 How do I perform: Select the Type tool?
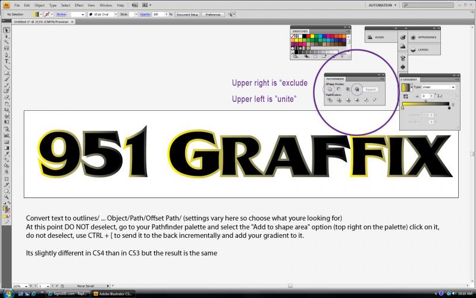click(x=7, y=61)
